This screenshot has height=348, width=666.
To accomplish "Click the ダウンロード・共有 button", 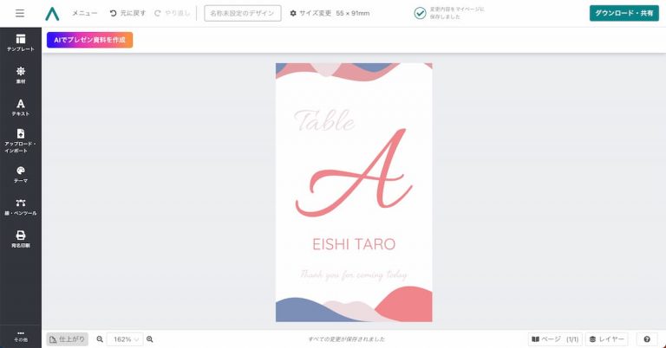I will [624, 13].
